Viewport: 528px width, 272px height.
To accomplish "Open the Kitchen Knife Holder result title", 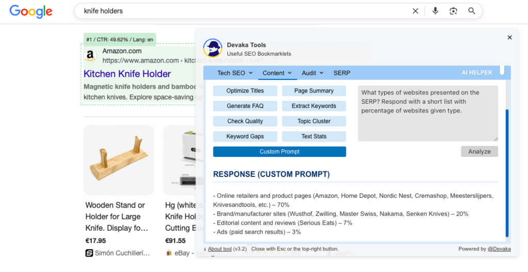I will [x=127, y=74].
